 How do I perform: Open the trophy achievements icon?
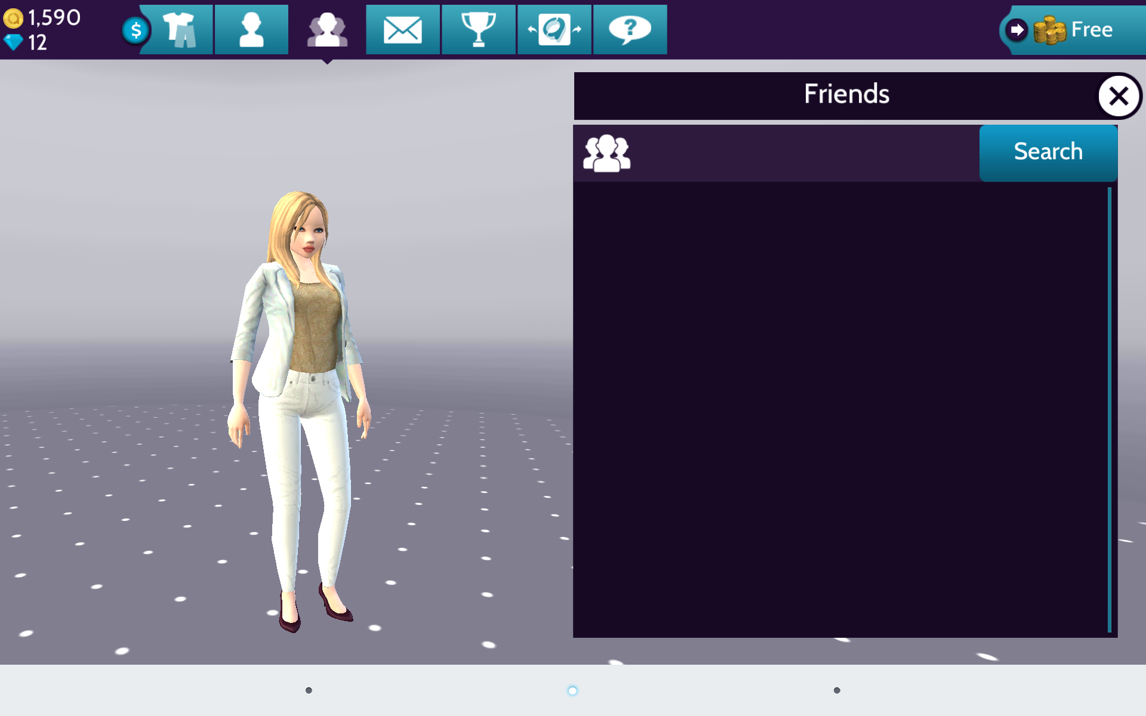click(x=479, y=30)
